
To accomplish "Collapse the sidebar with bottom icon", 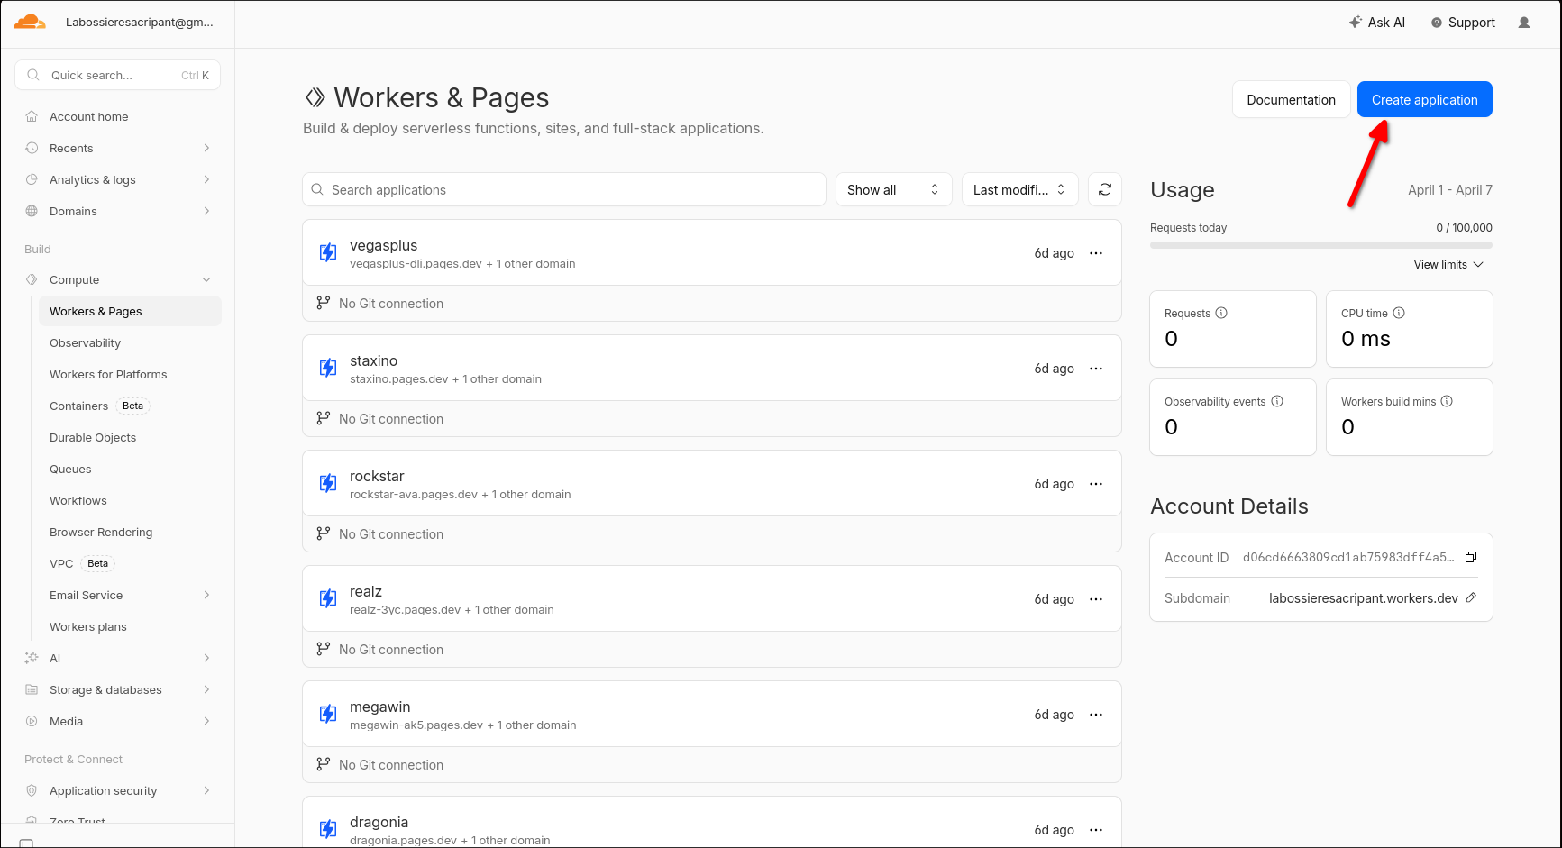I will click(x=27, y=843).
